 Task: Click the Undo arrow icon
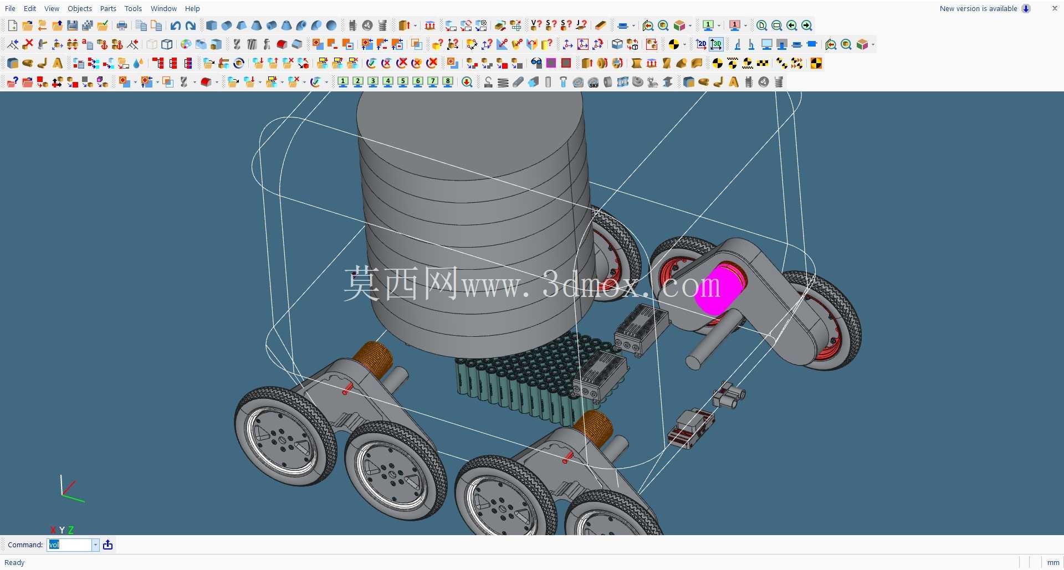(x=176, y=25)
